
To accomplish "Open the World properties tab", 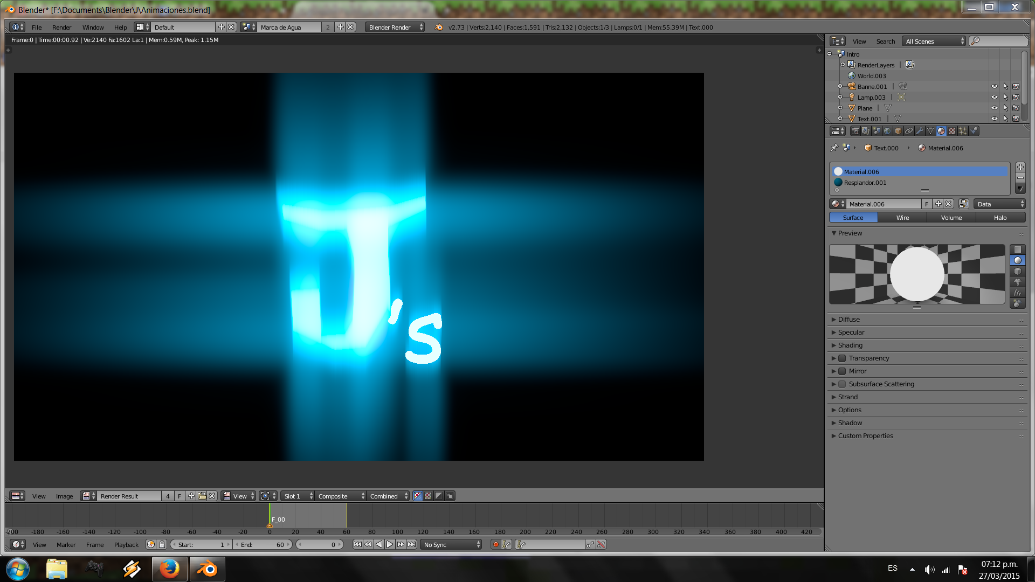I will (x=887, y=131).
